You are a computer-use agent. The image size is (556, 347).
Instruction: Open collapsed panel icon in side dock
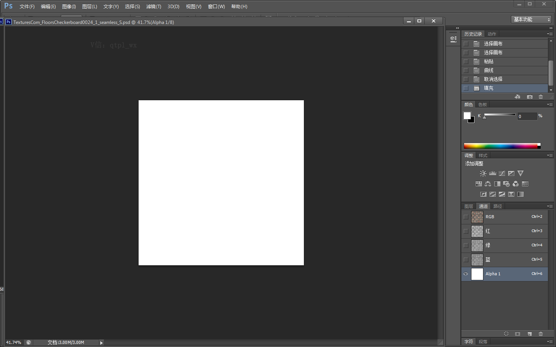coord(453,39)
